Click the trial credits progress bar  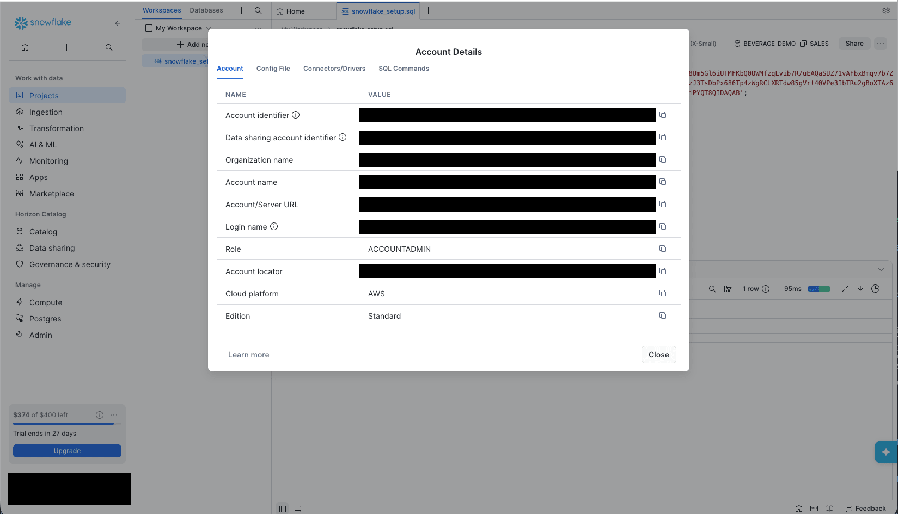coord(68,424)
